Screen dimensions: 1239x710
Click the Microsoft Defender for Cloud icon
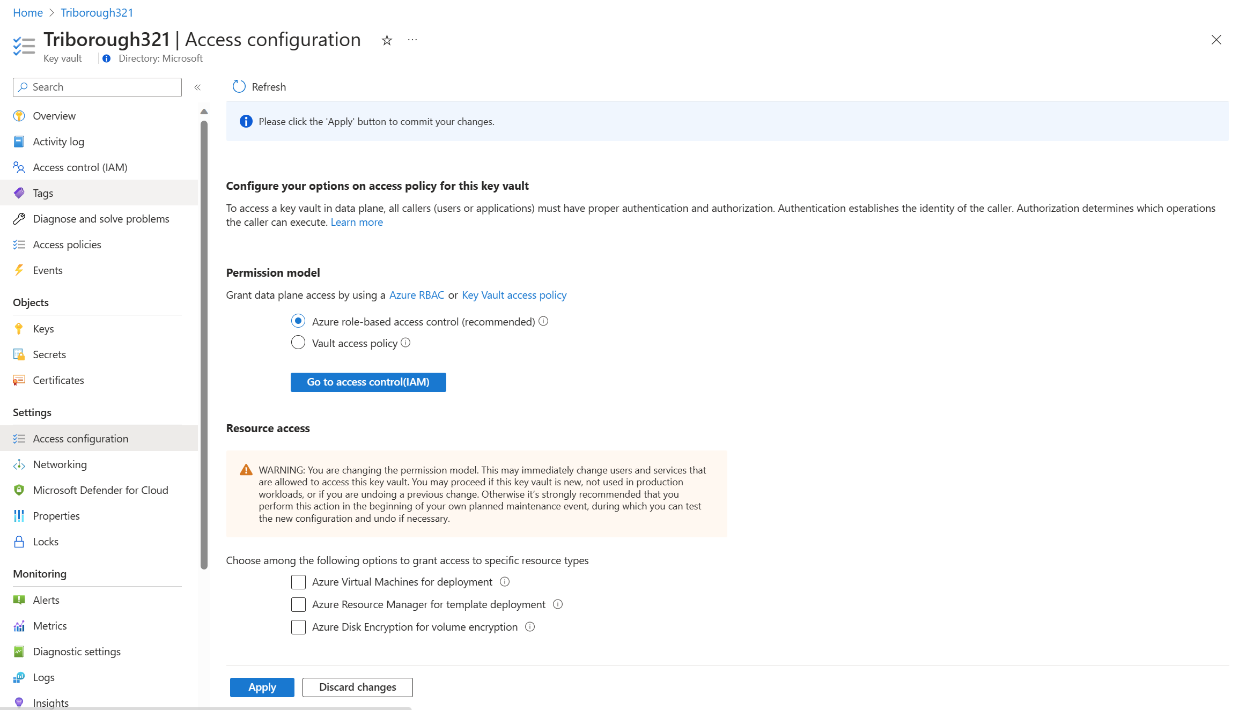click(19, 490)
